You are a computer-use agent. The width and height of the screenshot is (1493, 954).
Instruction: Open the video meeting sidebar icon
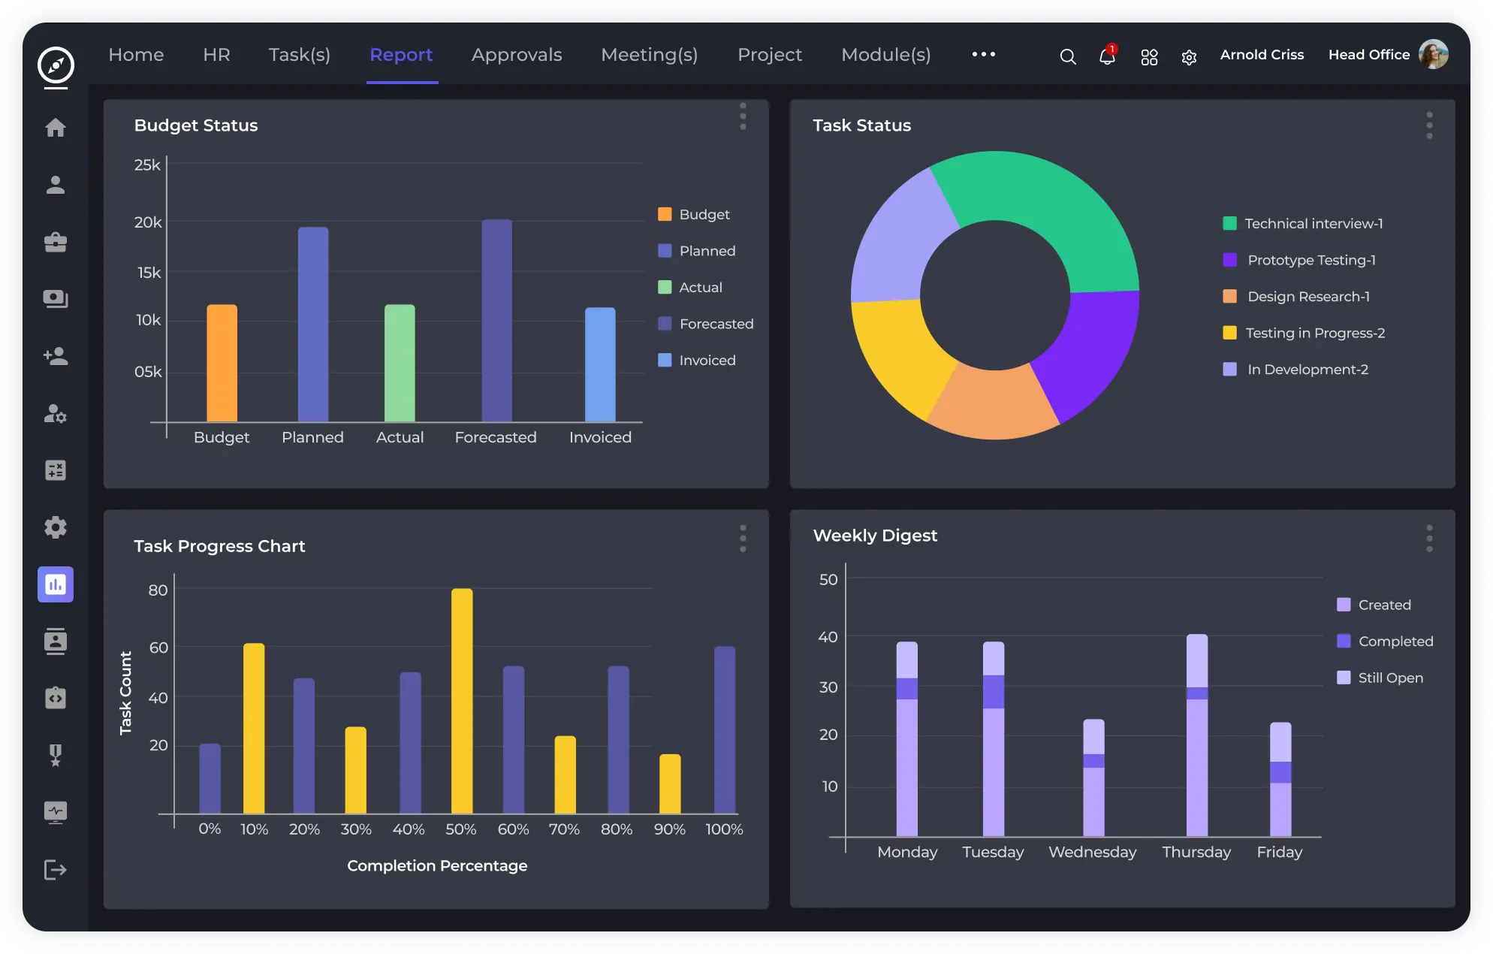[x=56, y=299]
